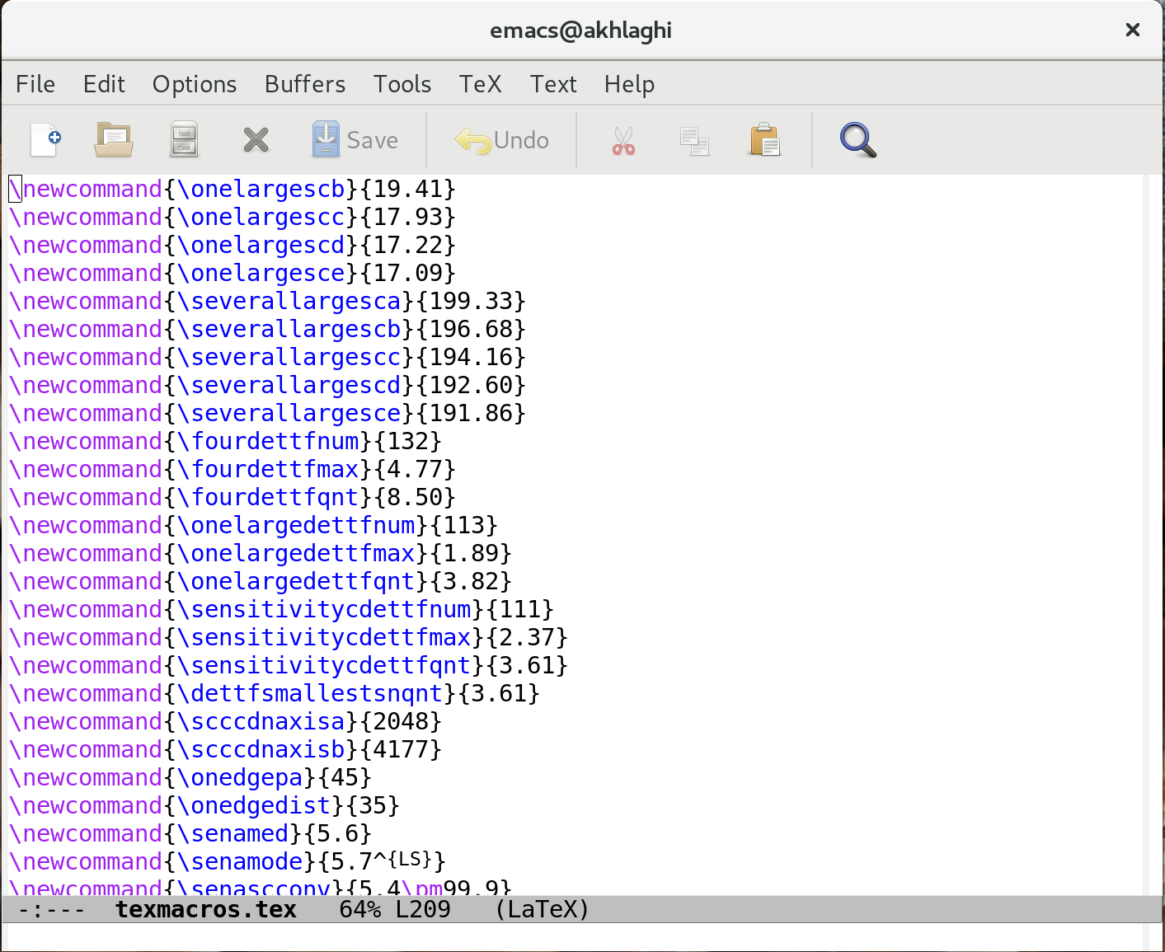Search using the magnifying glass icon
This screenshot has height=952, width=1165.
tap(857, 140)
